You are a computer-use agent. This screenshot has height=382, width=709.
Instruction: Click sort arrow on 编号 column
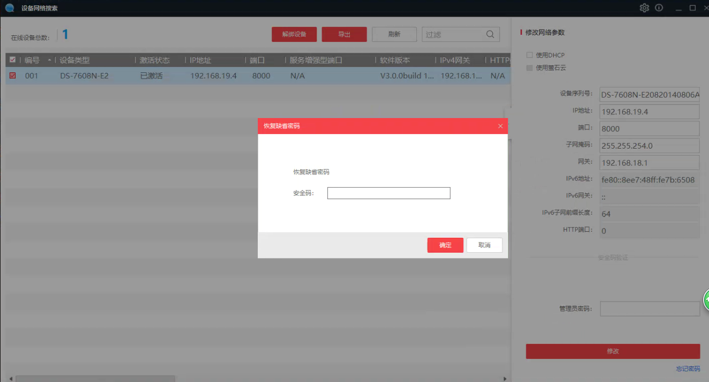click(x=50, y=60)
